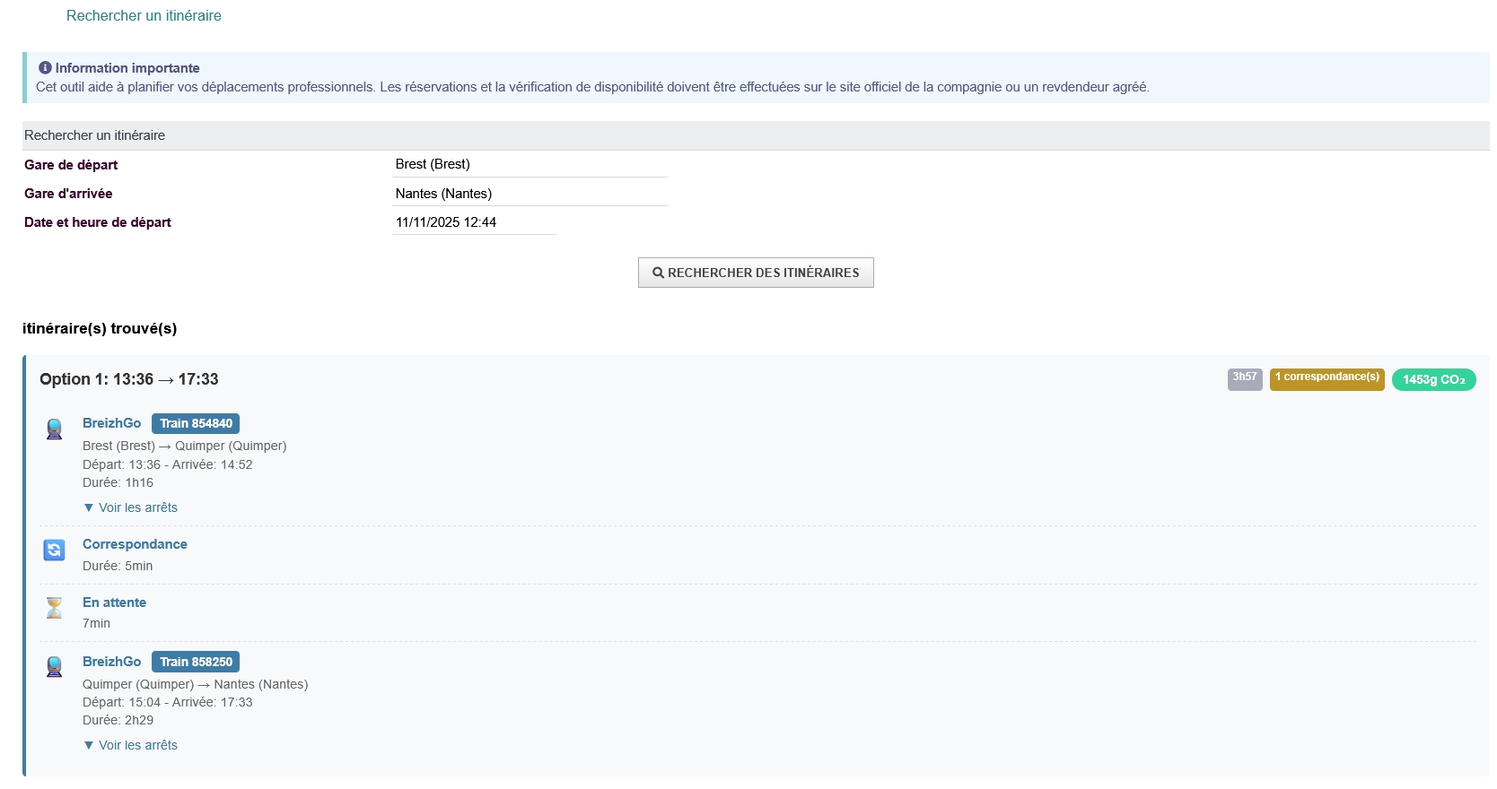Click the train icon for Train 858250

click(x=54, y=667)
